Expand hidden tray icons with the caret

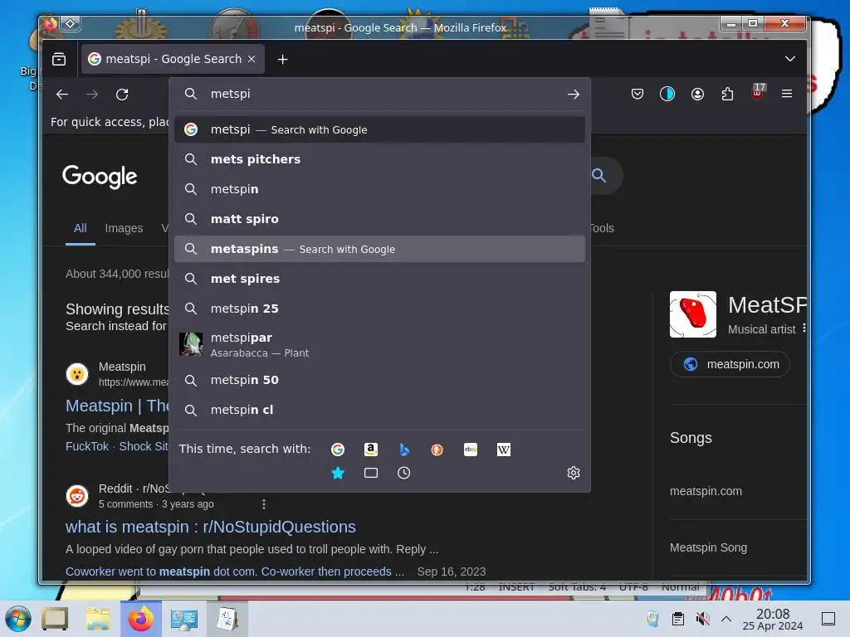(726, 619)
